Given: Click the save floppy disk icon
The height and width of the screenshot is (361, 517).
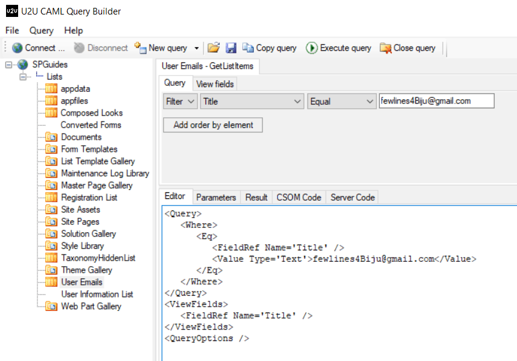Looking at the screenshot, I should click(x=231, y=48).
